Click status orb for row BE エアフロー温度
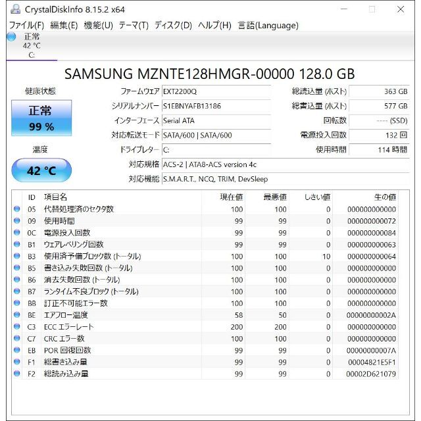This screenshot has width=421, height=421. [17, 314]
